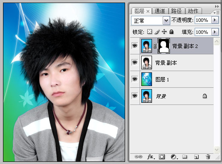The width and height of the screenshot is (222, 164).
Task: Select the layer named 背景 副本
Action: click(x=166, y=63)
